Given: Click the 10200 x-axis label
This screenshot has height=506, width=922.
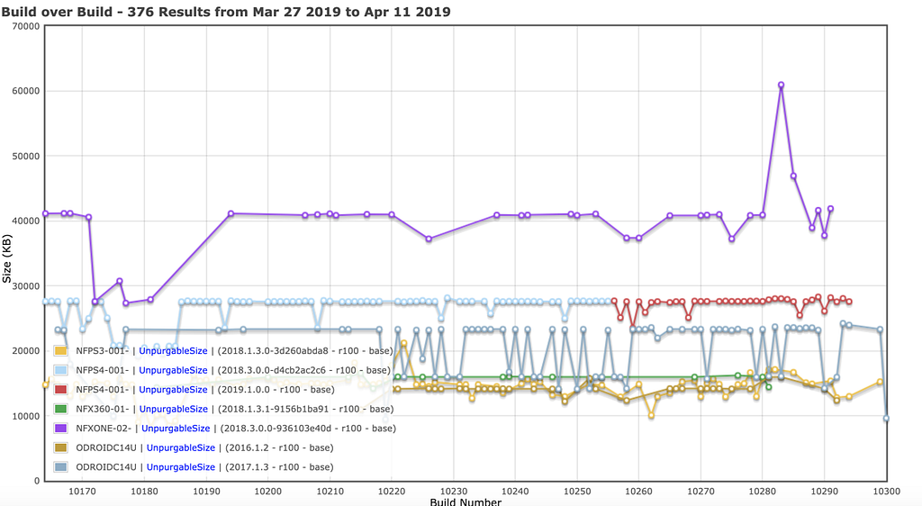Looking at the screenshot, I should (x=267, y=491).
